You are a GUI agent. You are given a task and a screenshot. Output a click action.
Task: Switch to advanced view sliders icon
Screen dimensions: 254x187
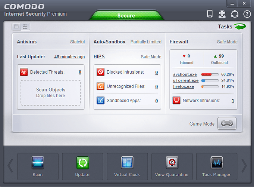point(25,27)
